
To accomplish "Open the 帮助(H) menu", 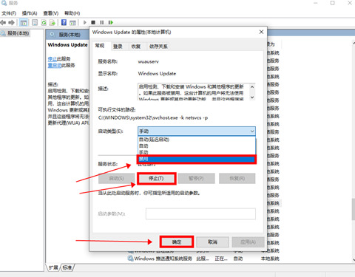I will [x=72, y=13].
